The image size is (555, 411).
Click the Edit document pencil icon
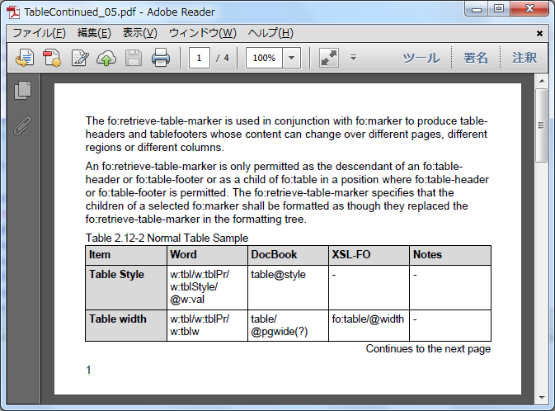(x=80, y=58)
